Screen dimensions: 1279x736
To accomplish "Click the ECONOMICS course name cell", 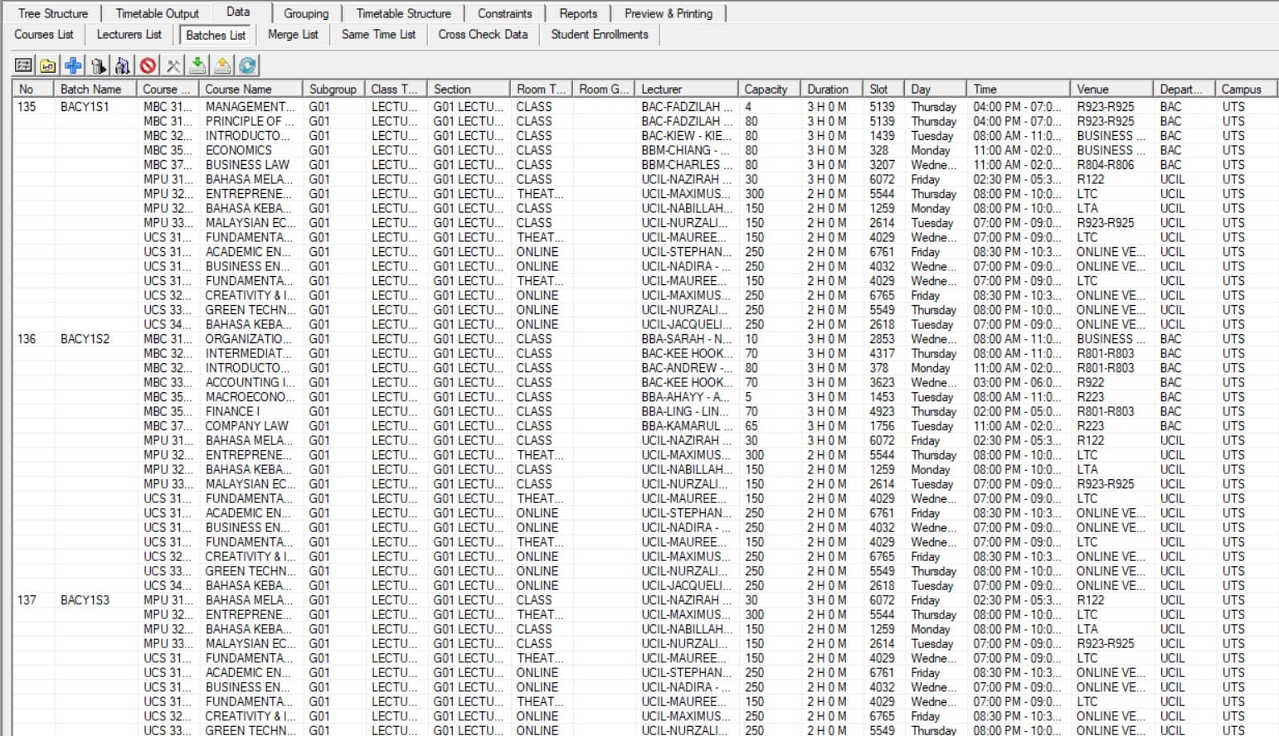I will [x=238, y=150].
